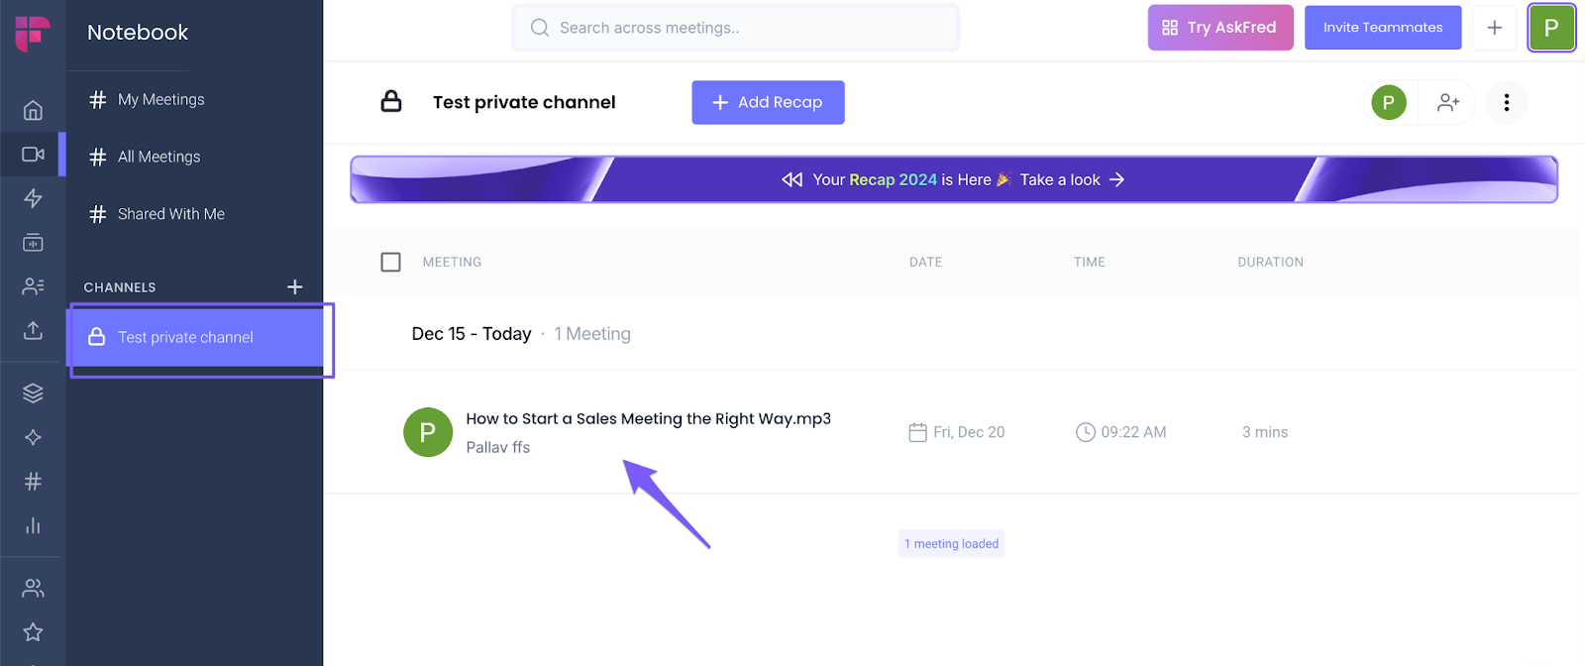Screen dimensions: 1585x666
Task: Click the Recap 2024 Take a look banner
Action: click(x=953, y=179)
